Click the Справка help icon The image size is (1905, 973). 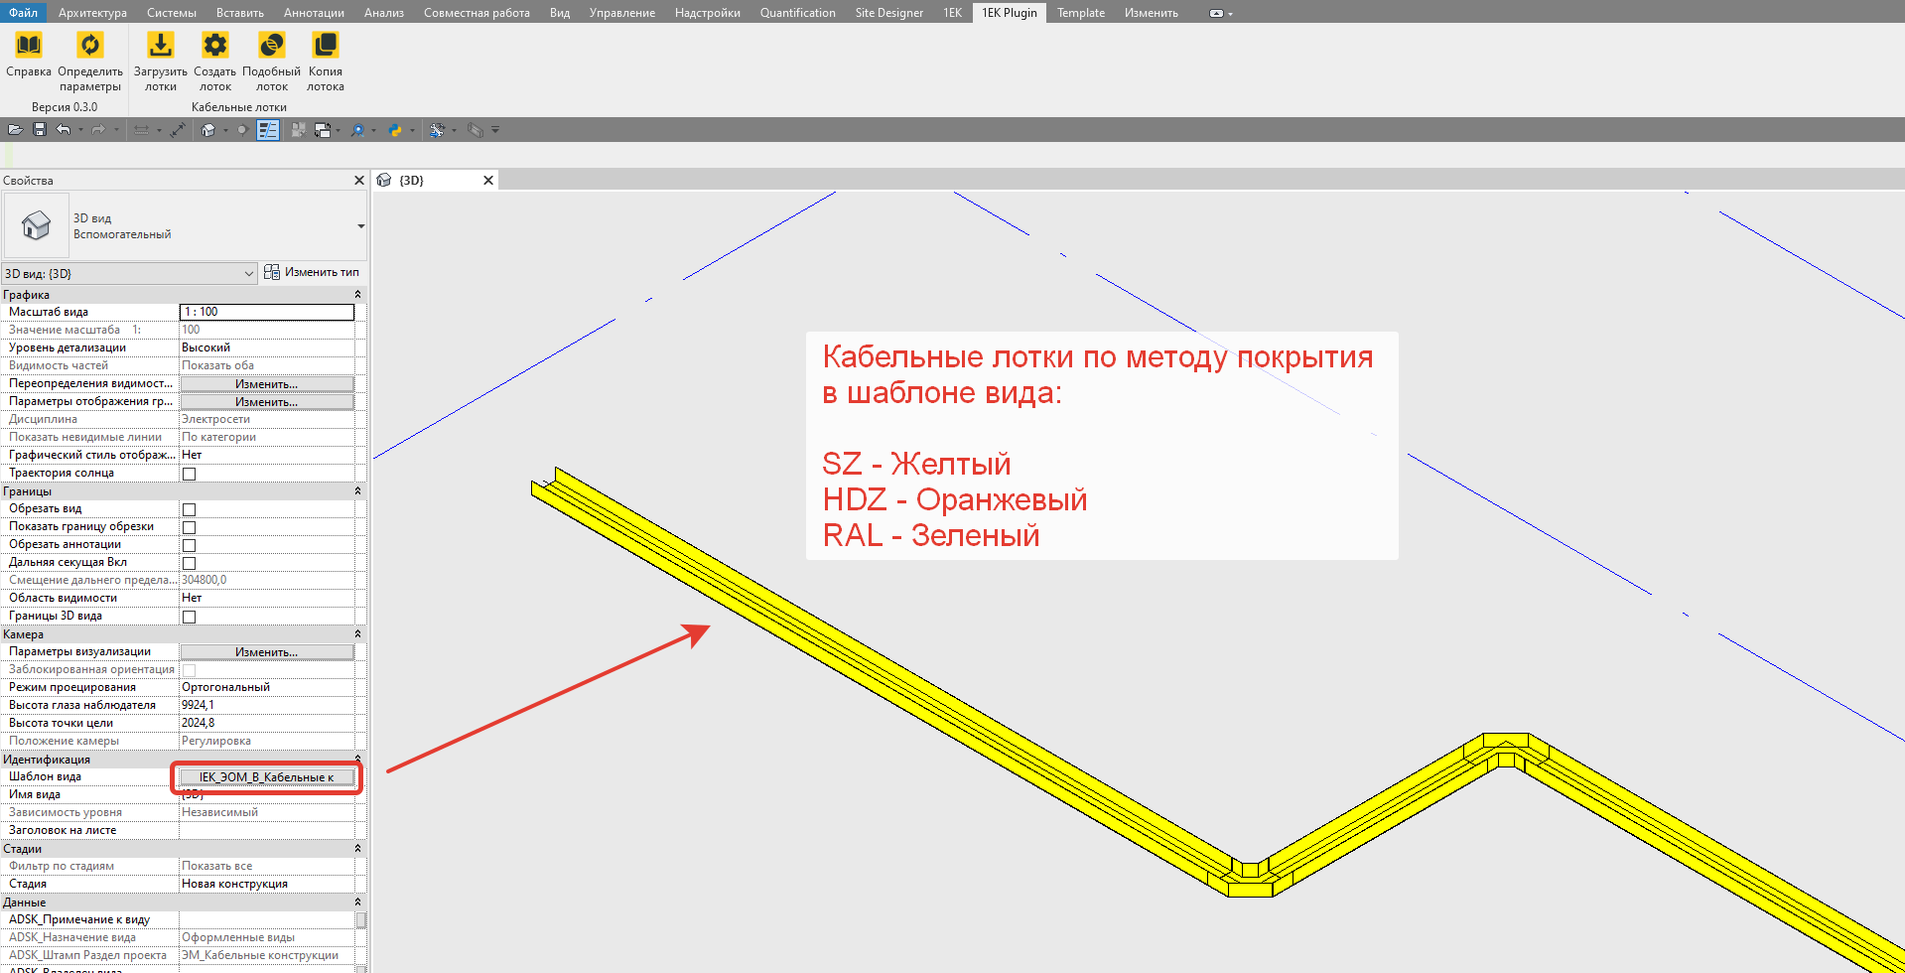[29, 46]
